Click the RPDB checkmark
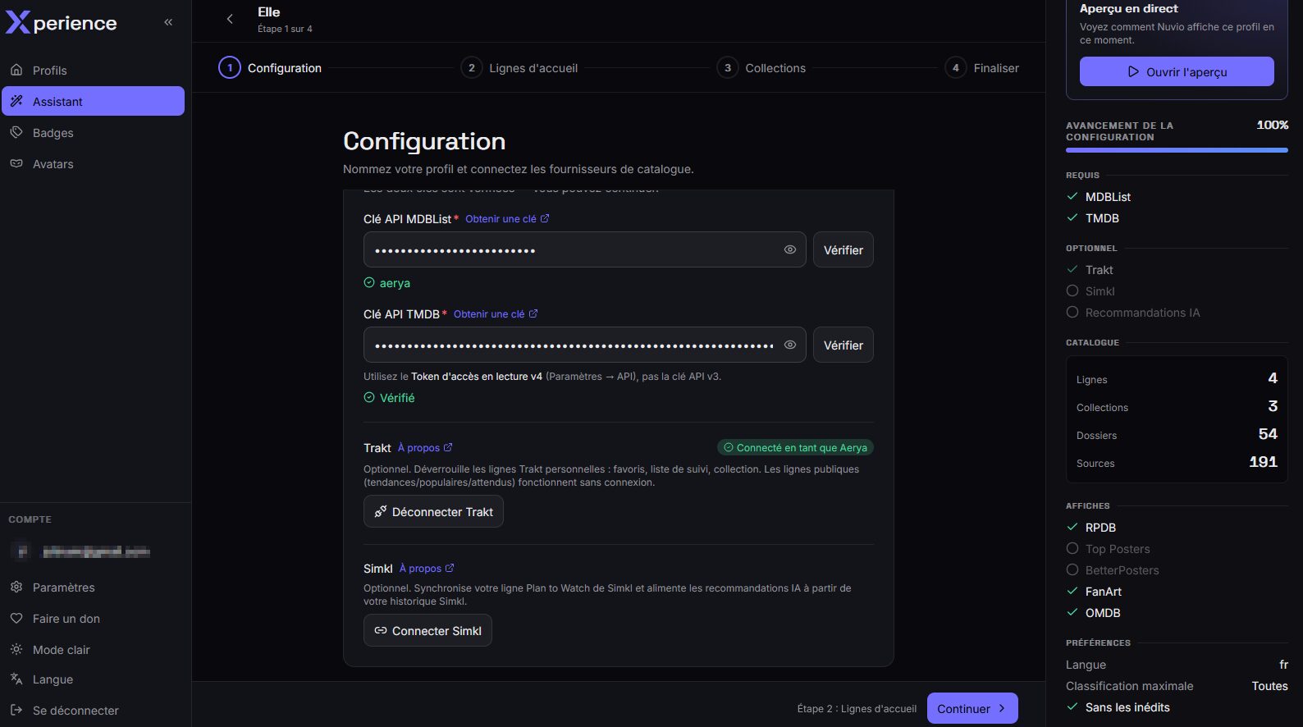Screen dimensions: 1303x727 [1072, 527]
